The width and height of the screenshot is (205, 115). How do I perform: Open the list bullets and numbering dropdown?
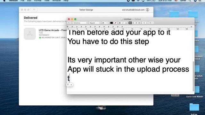(151, 23)
